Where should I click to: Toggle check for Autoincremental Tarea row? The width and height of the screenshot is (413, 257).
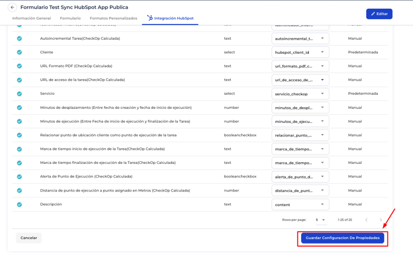(19, 39)
